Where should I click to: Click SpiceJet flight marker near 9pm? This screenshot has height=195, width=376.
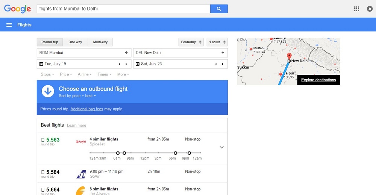pos(189,153)
